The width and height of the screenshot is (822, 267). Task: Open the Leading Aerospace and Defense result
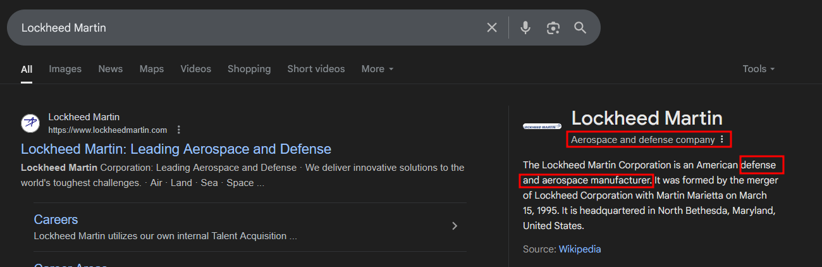(x=176, y=149)
